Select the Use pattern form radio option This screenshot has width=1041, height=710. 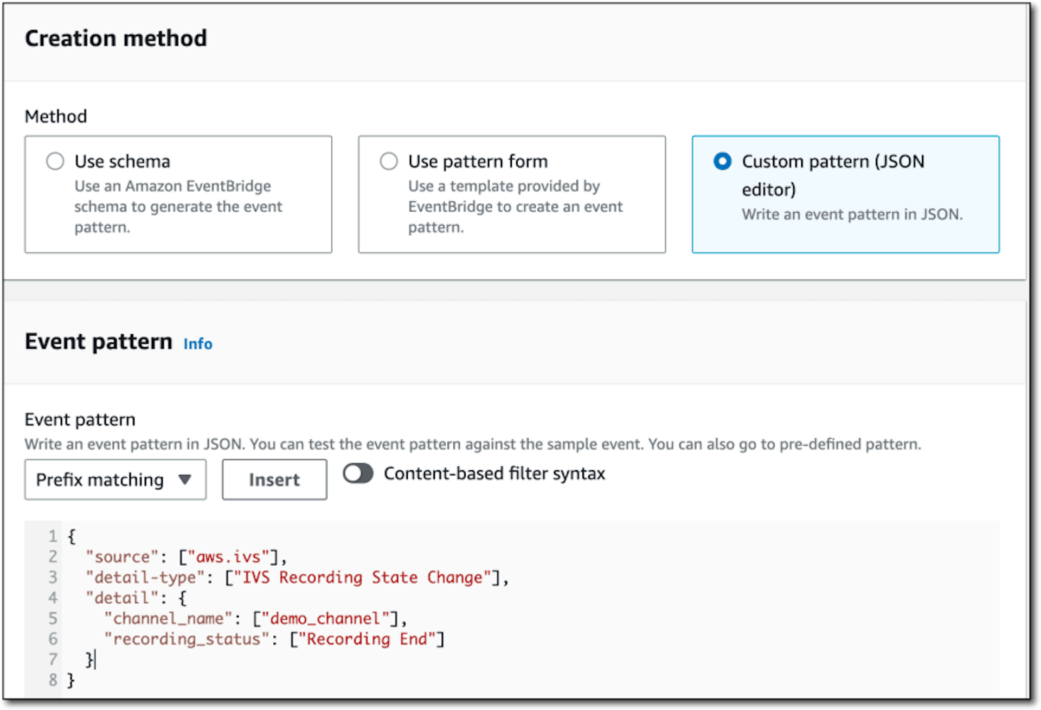click(x=388, y=161)
